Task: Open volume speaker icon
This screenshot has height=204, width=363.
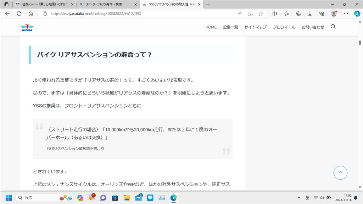Action: point(322,198)
